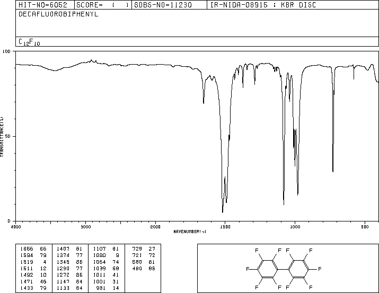Select the TRANSMITTANCE vertical axis title
379x293 pixels.
[2, 137]
